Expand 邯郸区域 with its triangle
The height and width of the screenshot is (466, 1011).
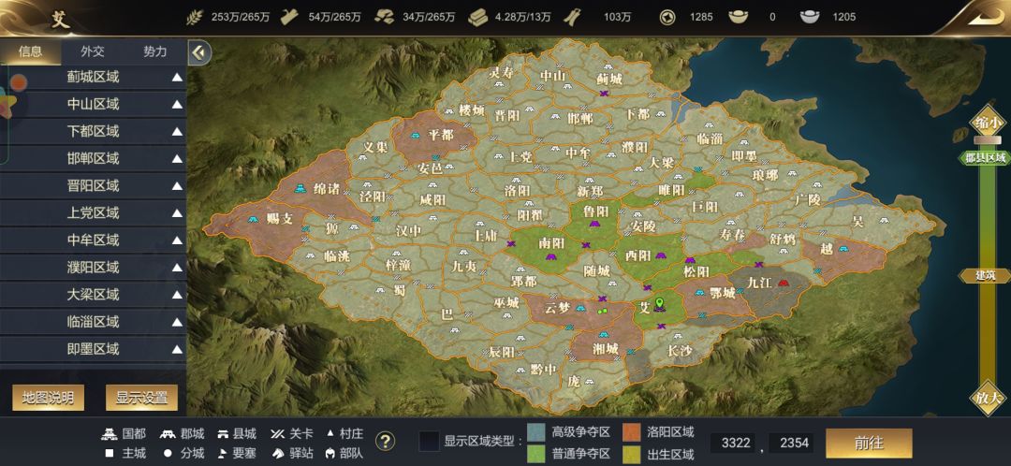[x=177, y=158]
